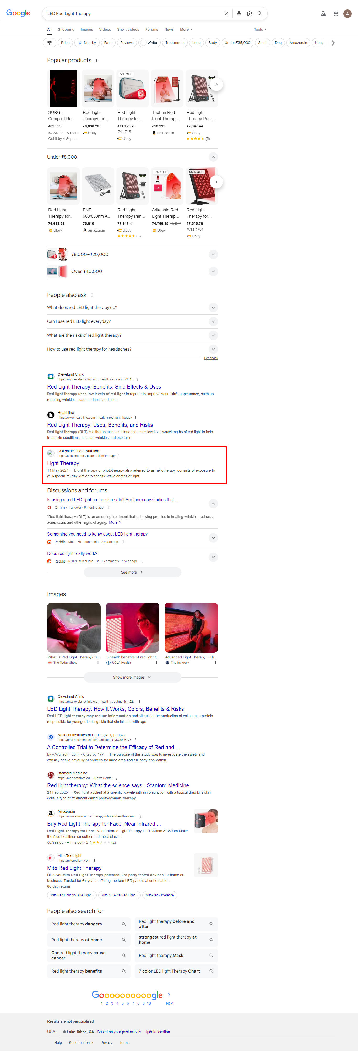Image resolution: width=358 pixels, height=1053 pixels.
Task: Submit the query with the magnifier icon
Action: click(x=260, y=13)
